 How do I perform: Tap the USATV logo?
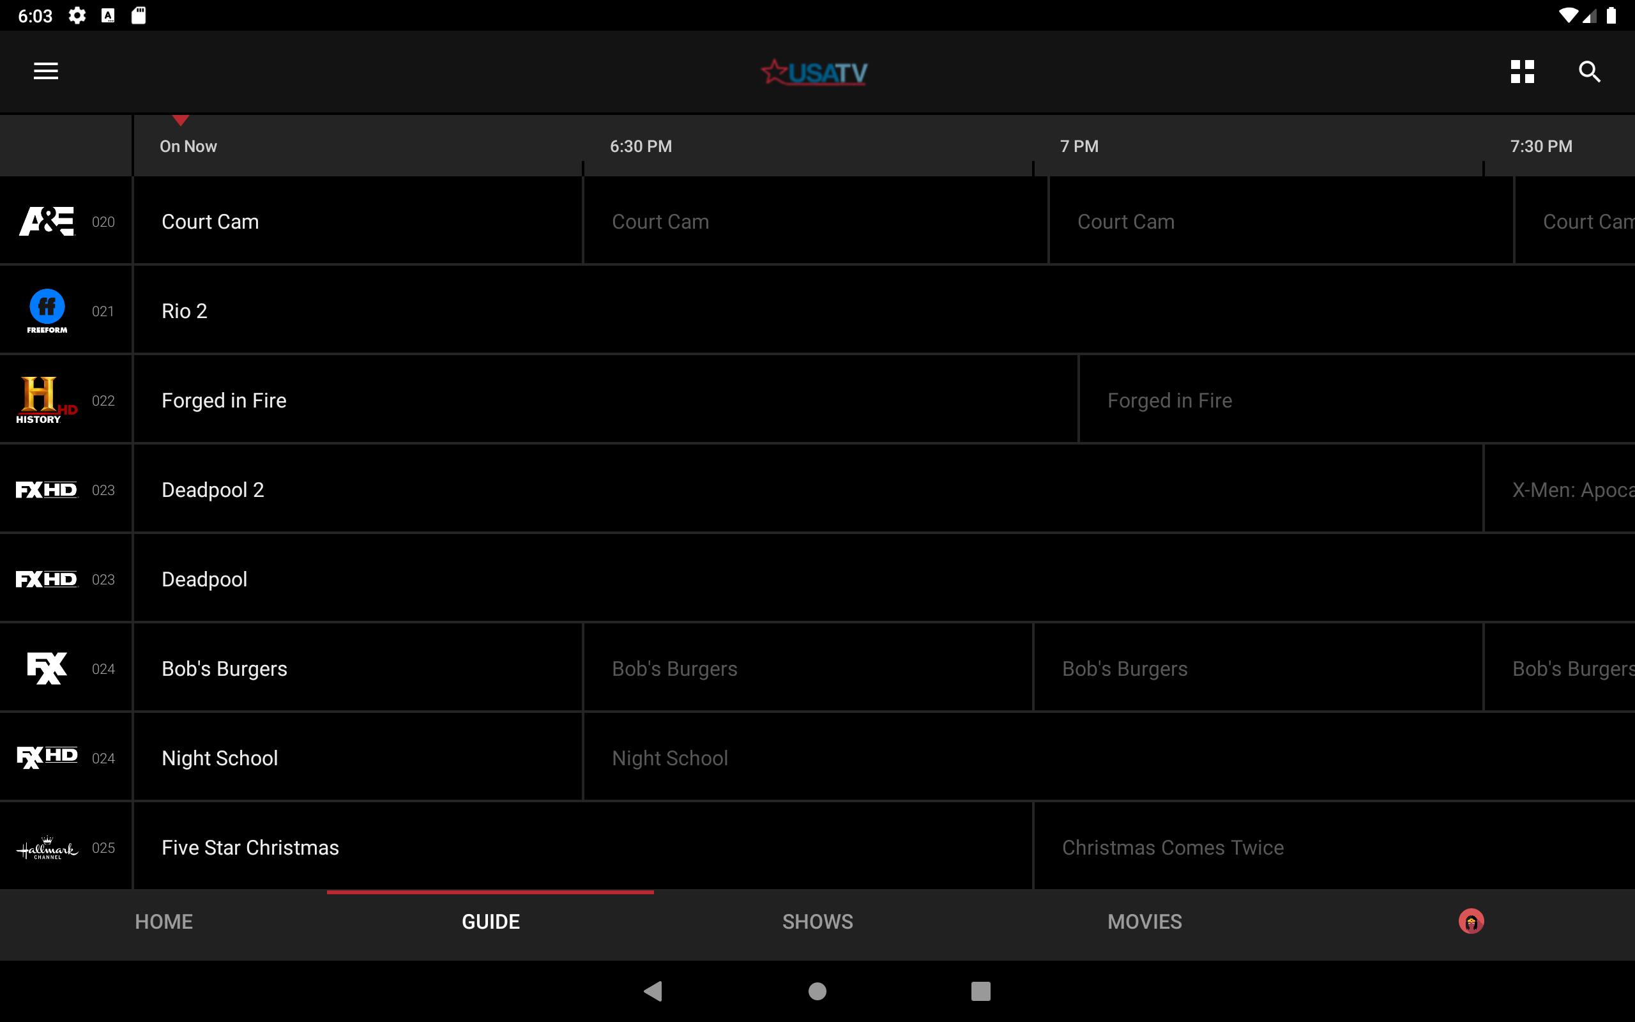(814, 72)
